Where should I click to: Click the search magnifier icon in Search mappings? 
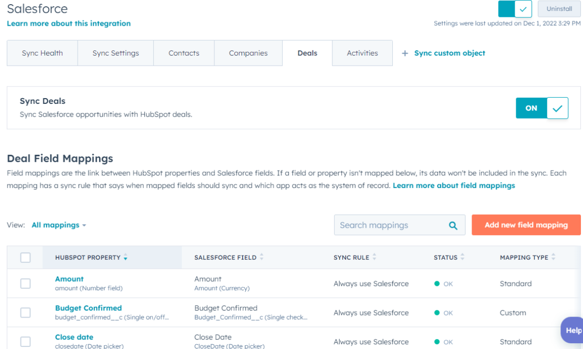[x=453, y=225]
